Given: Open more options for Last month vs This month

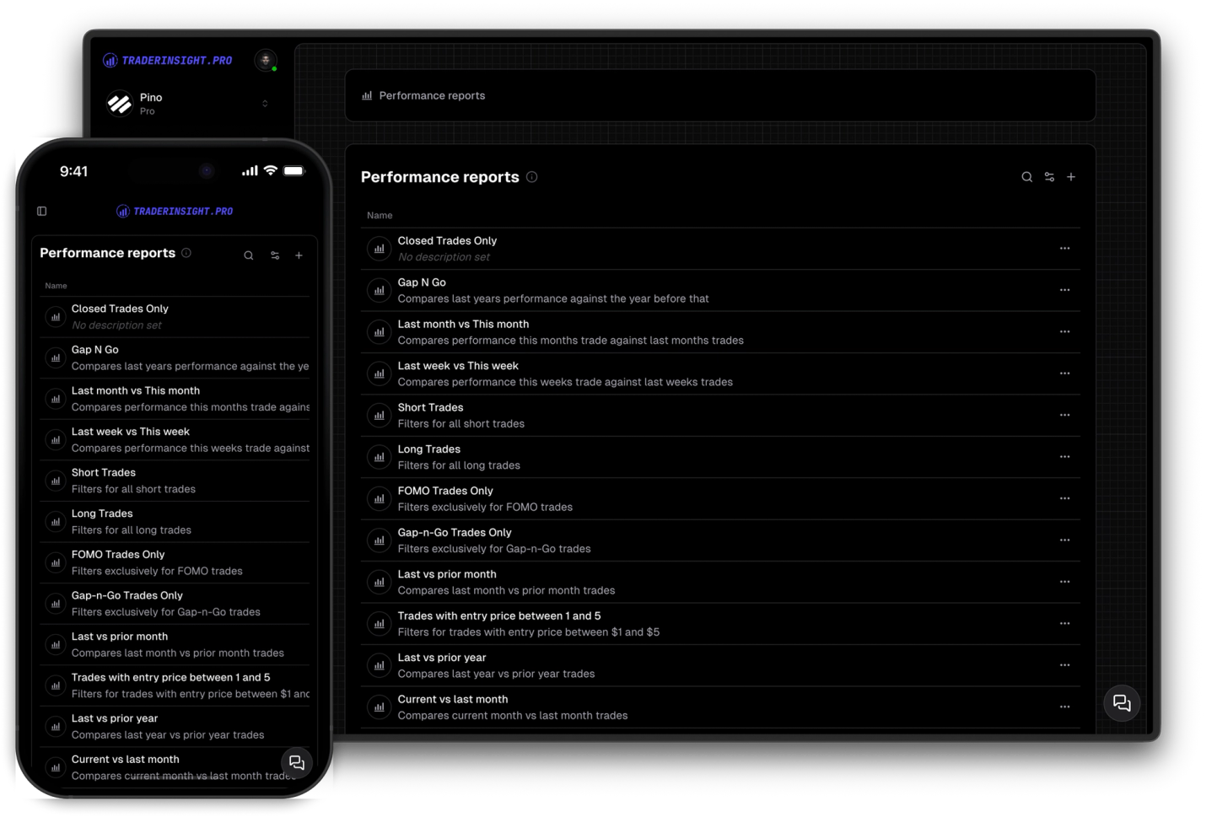Looking at the screenshot, I should point(1065,332).
